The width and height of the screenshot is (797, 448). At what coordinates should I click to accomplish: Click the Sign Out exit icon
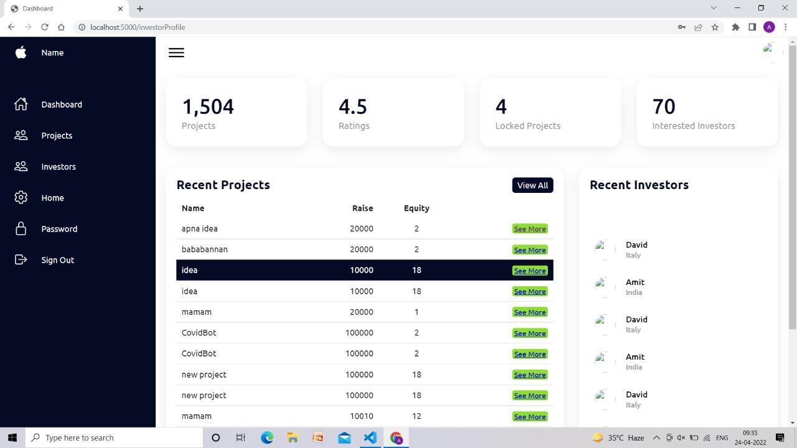click(x=21, y=260)
